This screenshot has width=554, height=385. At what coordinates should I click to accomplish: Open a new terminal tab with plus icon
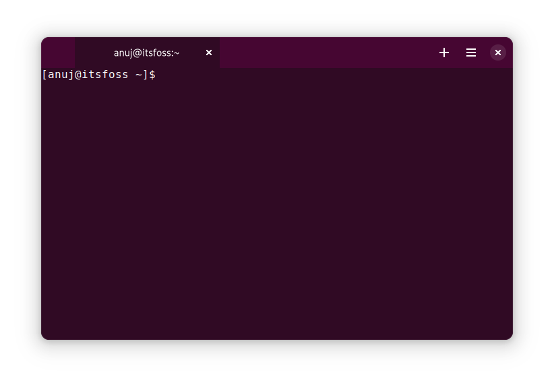pos(444,53)
